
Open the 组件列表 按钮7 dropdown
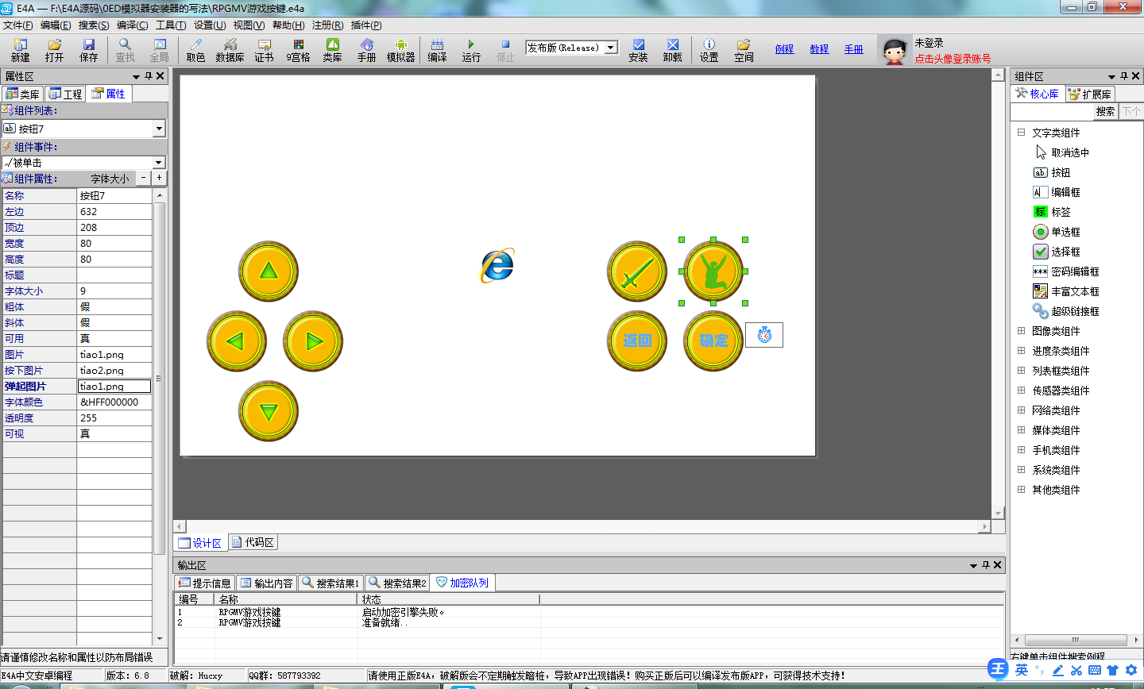(x=159, y=129)
